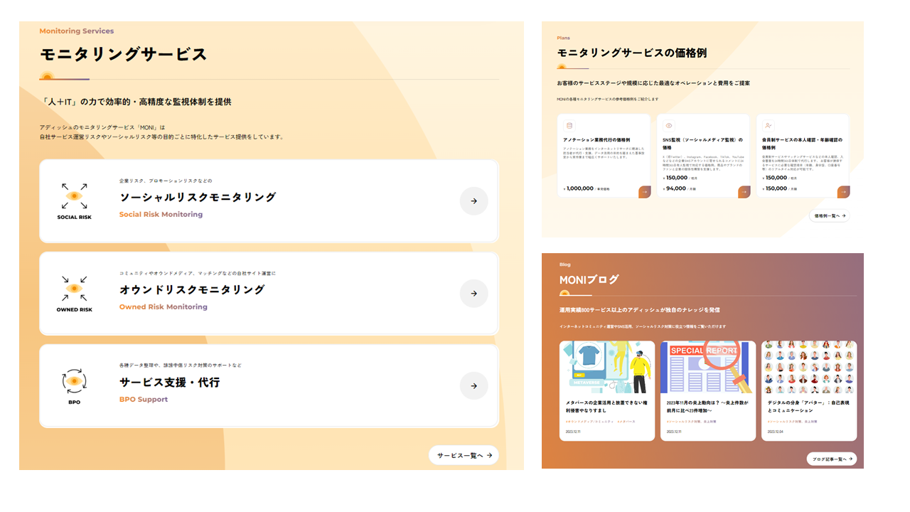Open the SPECIAL REPORT blog thumbnail

707,367
